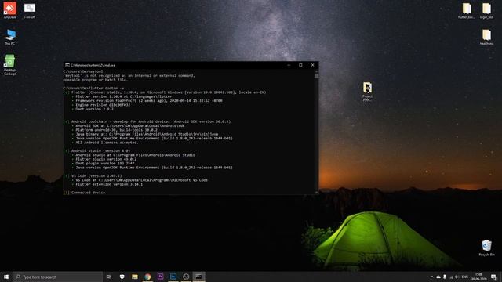The height and width of the screenshot is (282, 502).
Task: Click the microphone tray icon
Action: click(x=445, y=277)
